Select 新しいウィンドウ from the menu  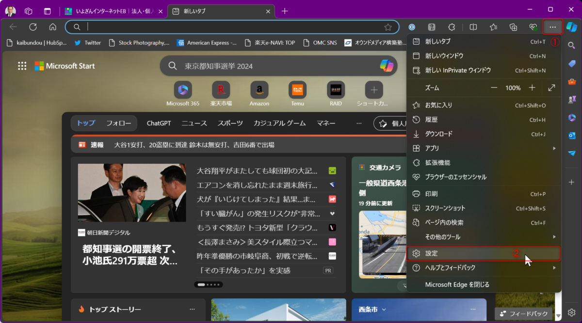(484, 56)
